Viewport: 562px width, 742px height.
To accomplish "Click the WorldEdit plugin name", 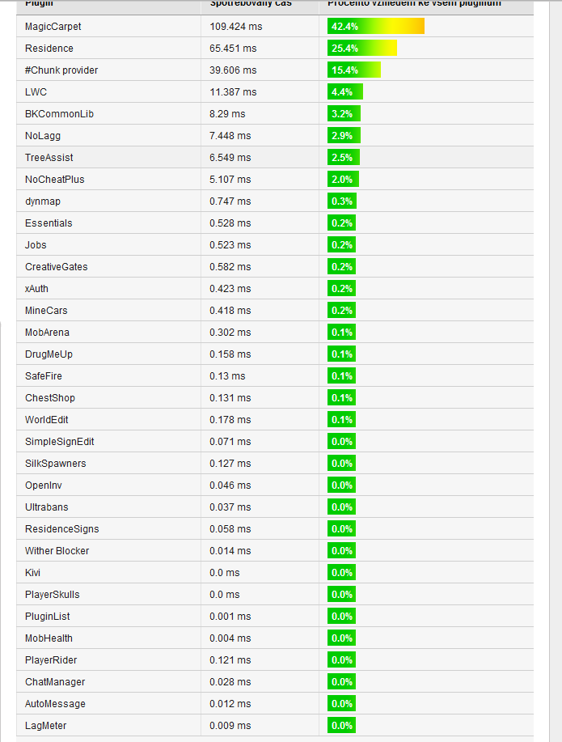I will click(47, 420).
